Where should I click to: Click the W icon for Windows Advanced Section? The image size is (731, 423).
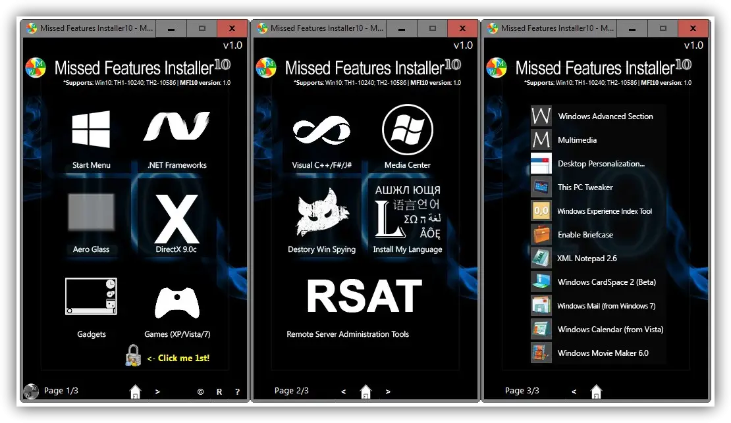(x=541, y=116)
